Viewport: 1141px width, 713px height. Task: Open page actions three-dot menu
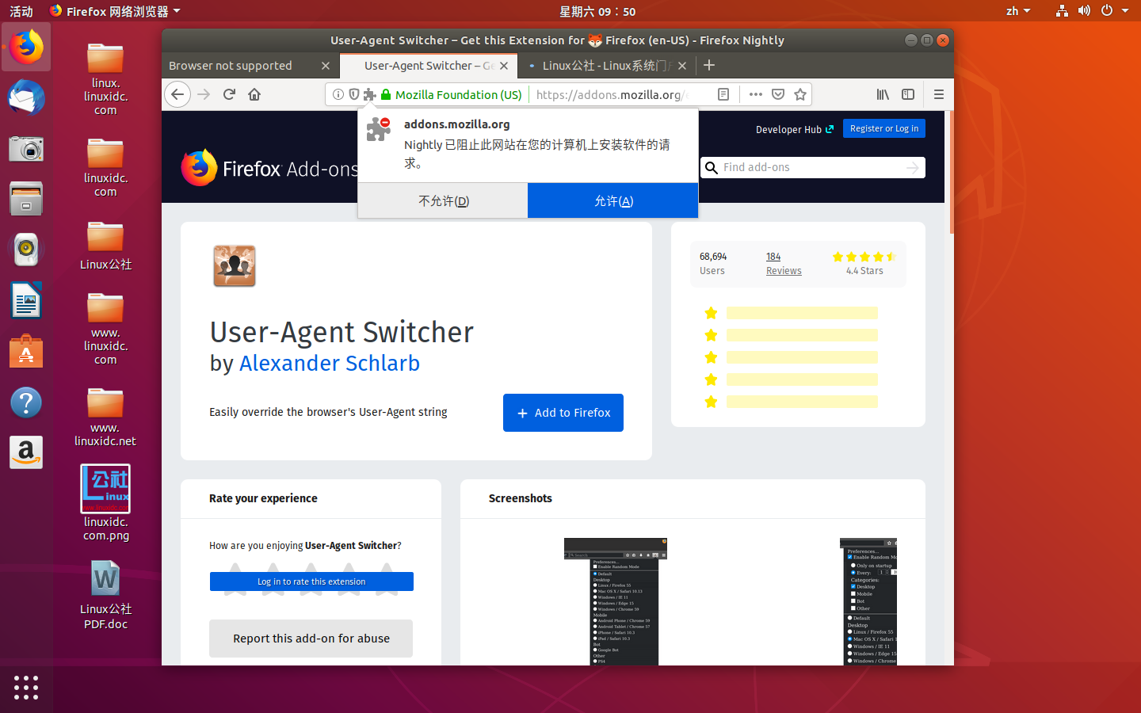coord(756,94)
